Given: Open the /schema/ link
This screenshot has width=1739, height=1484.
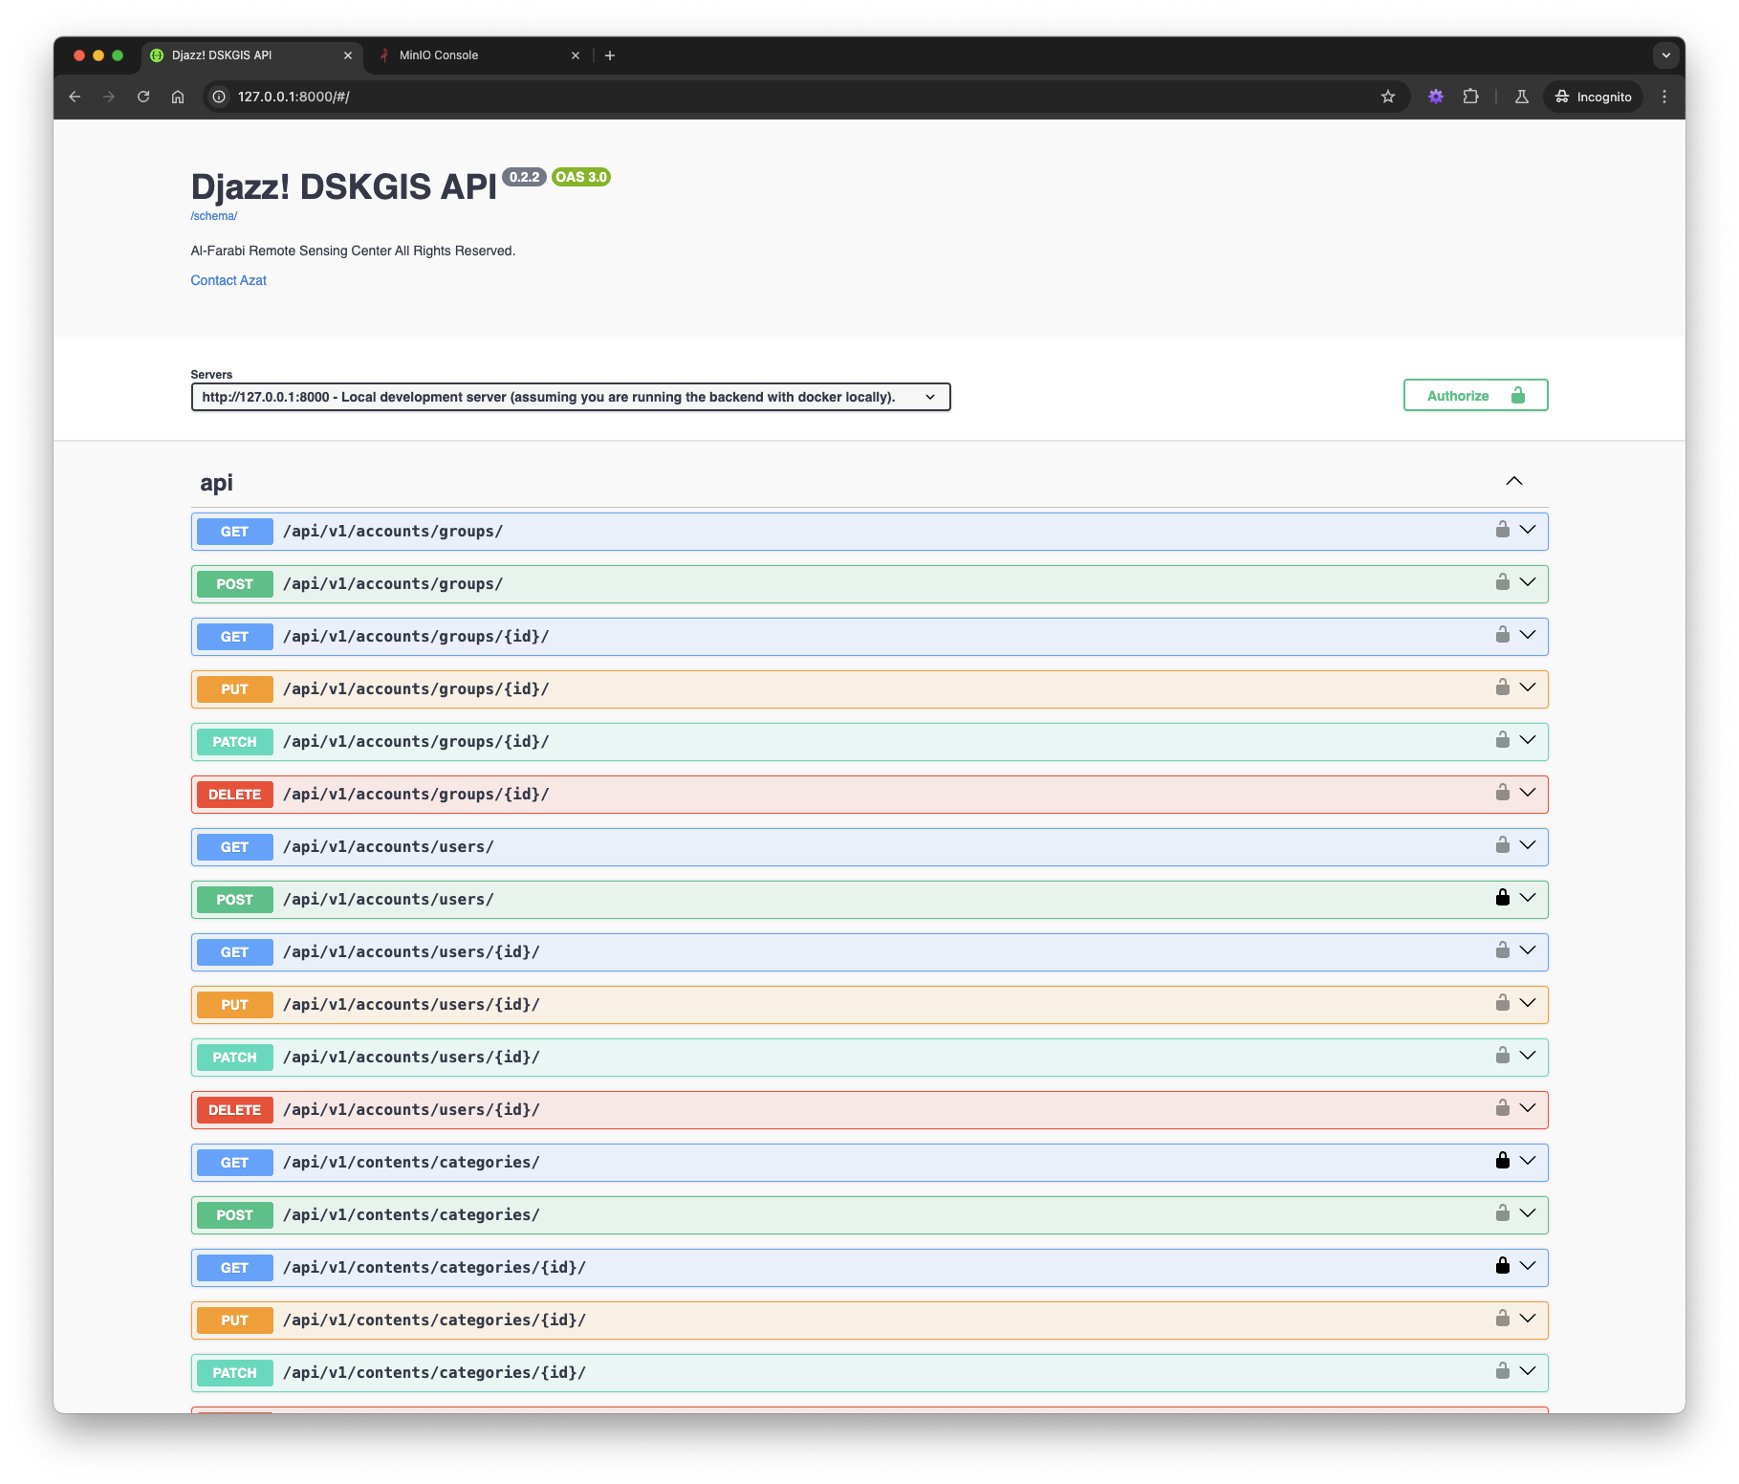Looking at the screenshot, I should pos(214,216).
